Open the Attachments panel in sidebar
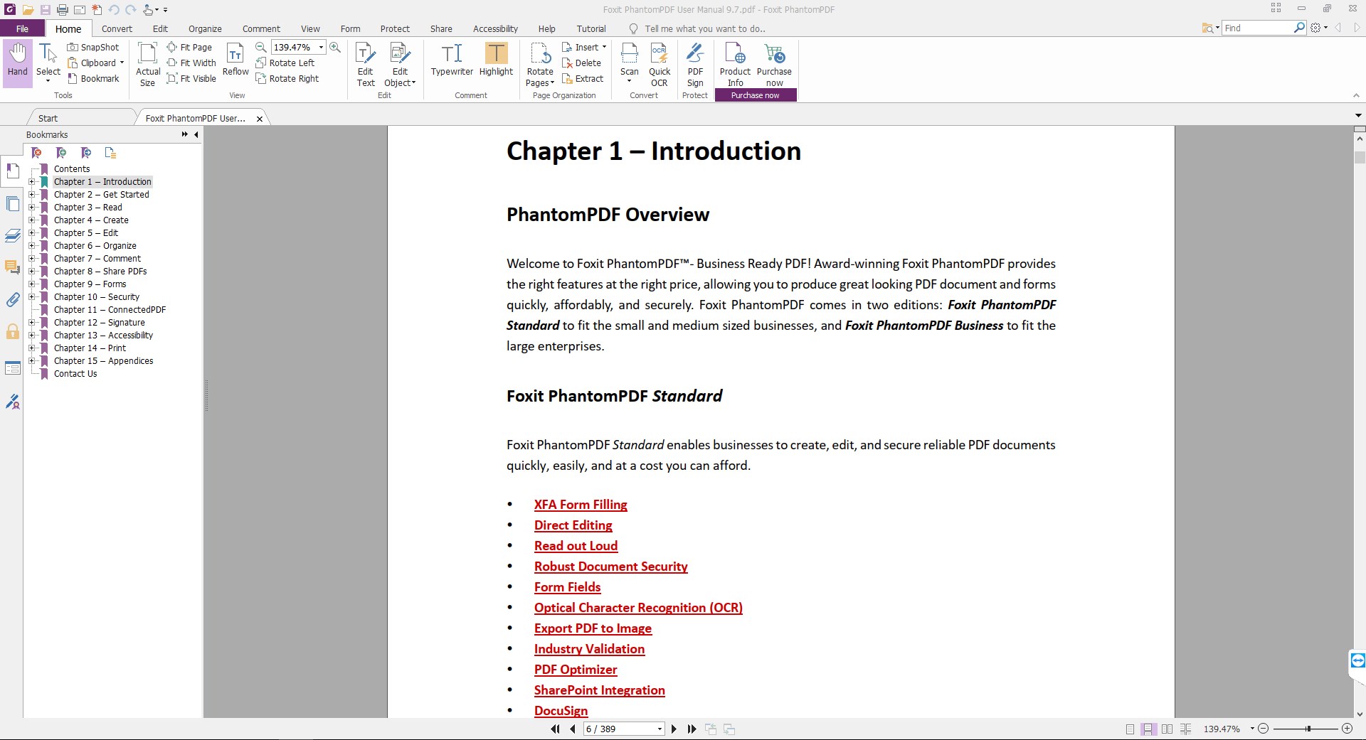The width and height of the screenshot is (1366, 740). click(13, 300)
